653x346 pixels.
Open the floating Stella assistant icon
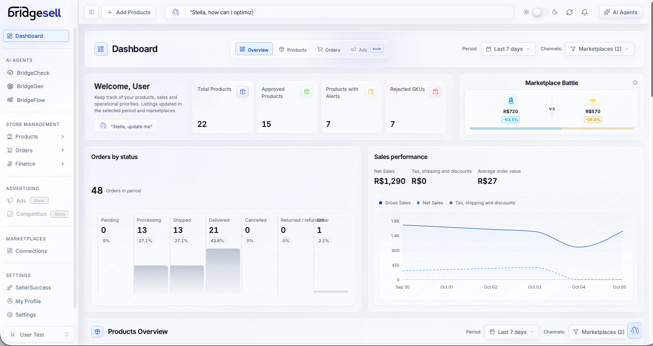(x=635, y=330)
